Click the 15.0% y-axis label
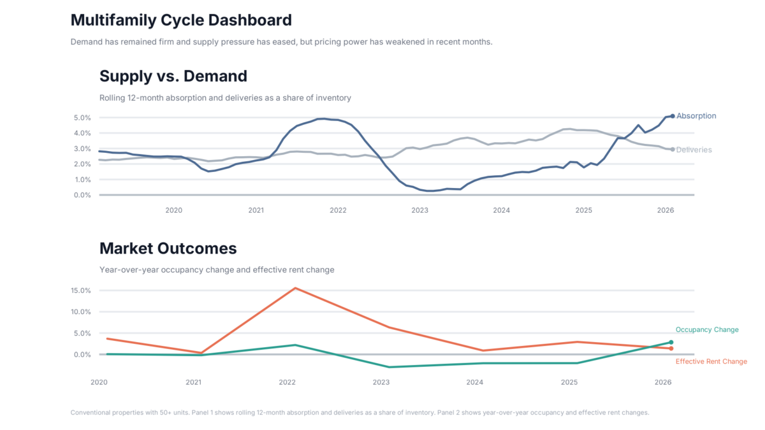The width and height of the screenshot is (765, 430). [82, 290]
